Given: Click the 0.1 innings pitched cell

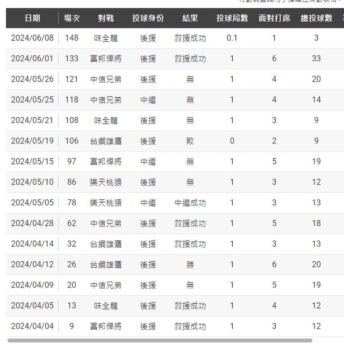Looking at the screenshot, I should [232, 38].
